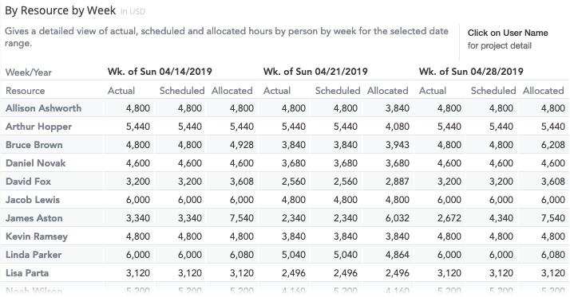The width and height of the screenshot is (570, 297).
Task: Click Lisa Parta user name
Action: (x=27, y=272)
